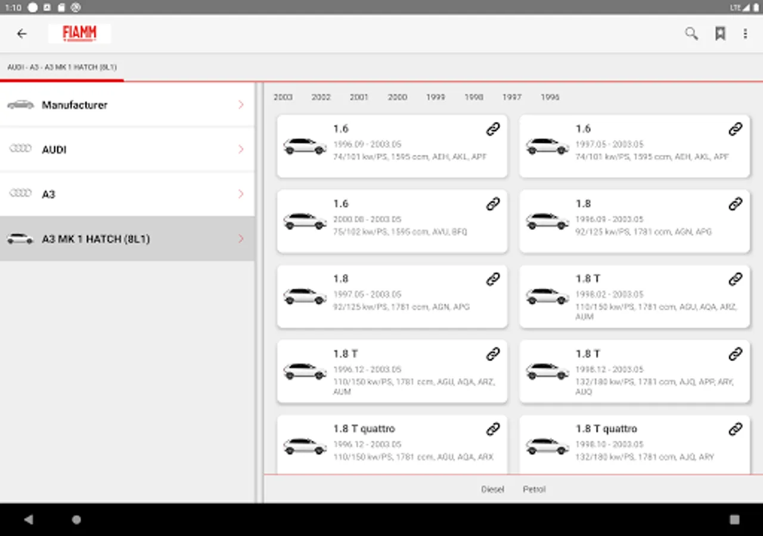Tap car icon beside A3 MK 1 HATCH (8L1)
The image size is (763, 536).
point(20,239)
